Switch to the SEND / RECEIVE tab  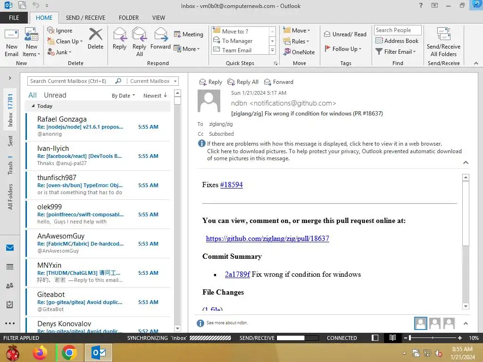tap(85, 17)
